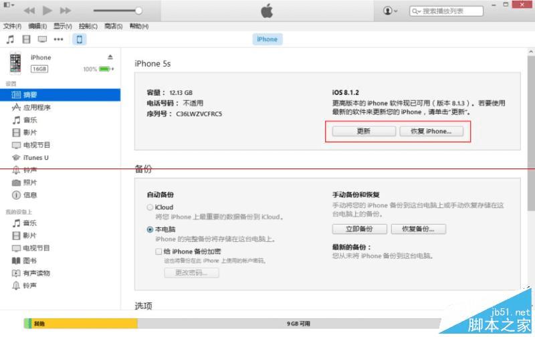Open the 帮助(H) menu
This screenshot has width=535, height=337.
(139, 26)
